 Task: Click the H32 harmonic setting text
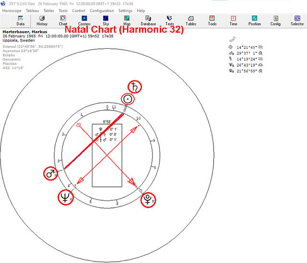(x=13, y=68)
